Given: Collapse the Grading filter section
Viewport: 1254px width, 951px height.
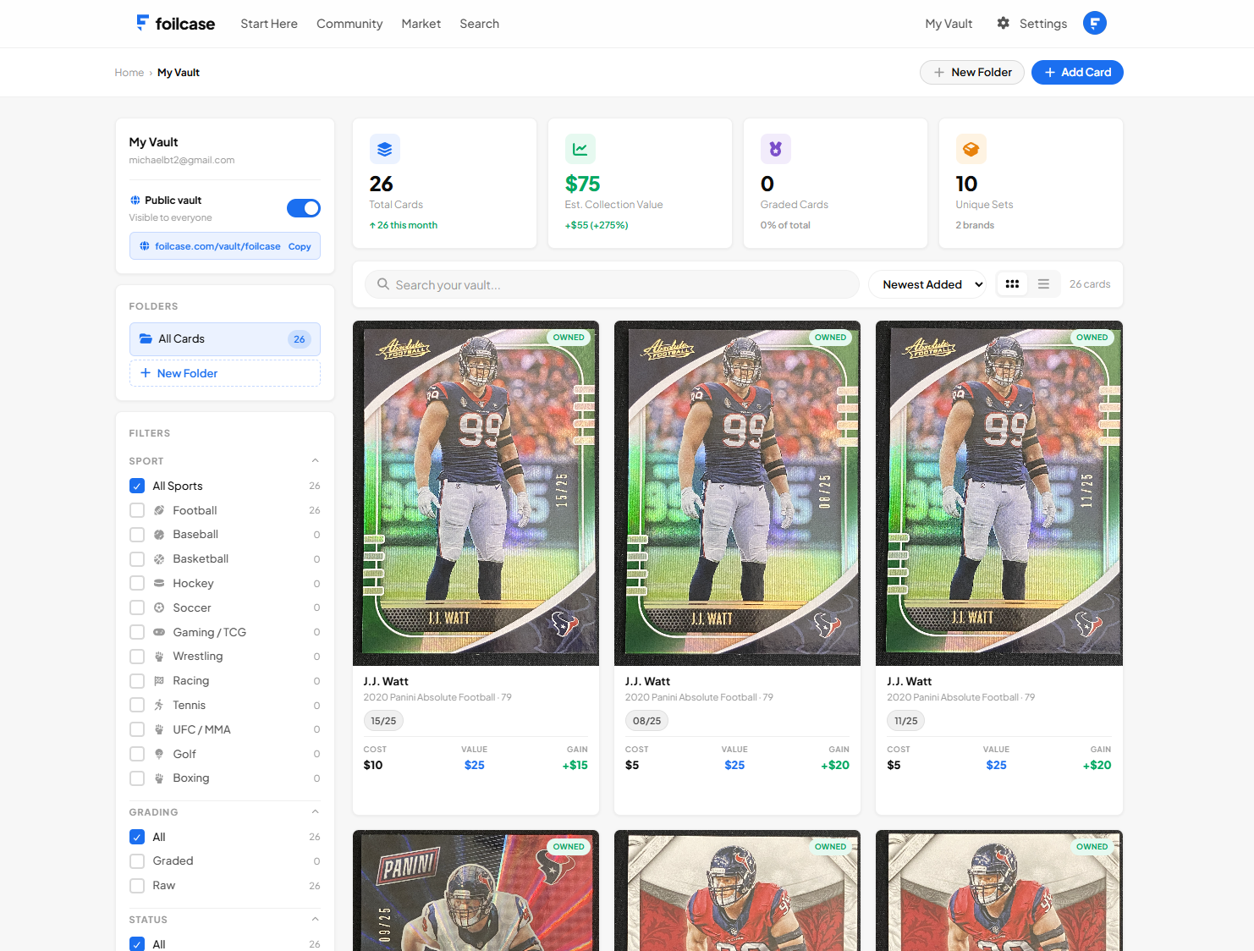Looking at the screenshot, I should point(315,812).
